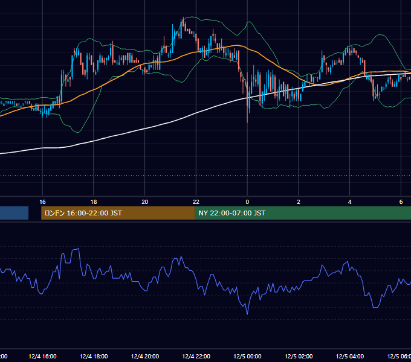This screenshot has width=411, height=362.
Task: Click the 12/4 16:00 date label
Action: pyautogui.click(x=42, y=356)
